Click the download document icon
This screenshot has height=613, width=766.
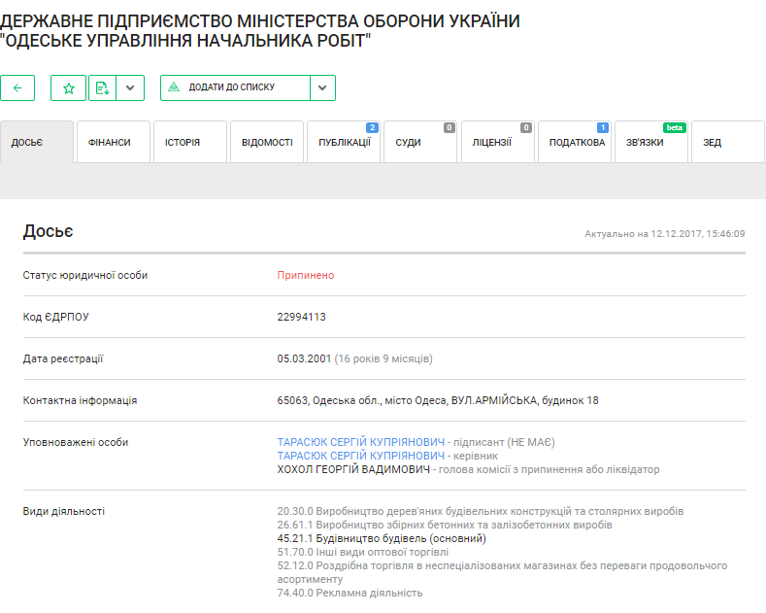click(x=101, y=87)
